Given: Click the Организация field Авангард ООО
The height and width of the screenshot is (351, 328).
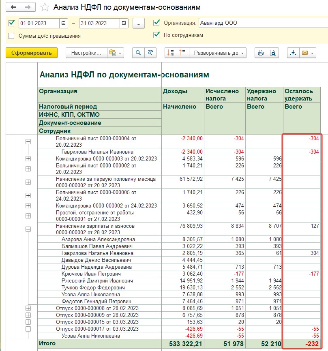Looking at the screenshot, I should pos(263,23).
